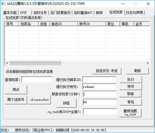Click the 序号 column header

pyautogui.click(x=12, y=24)
